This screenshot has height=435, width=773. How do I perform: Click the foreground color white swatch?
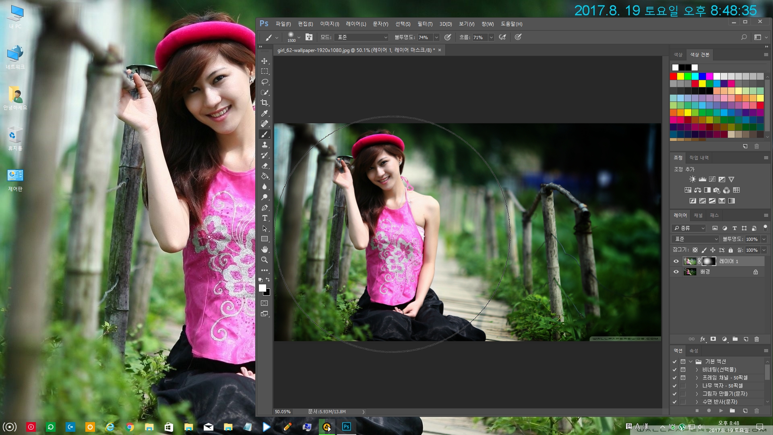coord(262,288)
